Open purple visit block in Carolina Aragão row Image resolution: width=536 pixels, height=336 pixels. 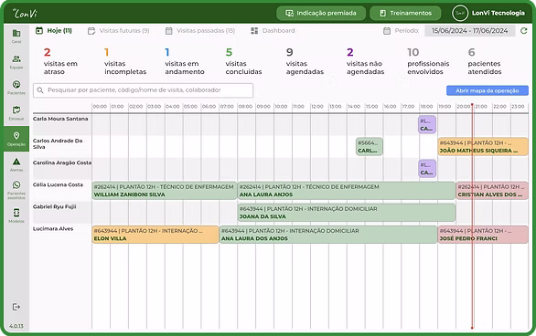pos(427,169)
